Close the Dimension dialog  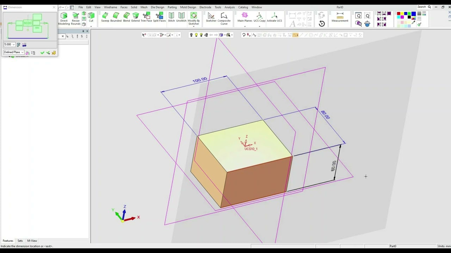click(54, 7)
